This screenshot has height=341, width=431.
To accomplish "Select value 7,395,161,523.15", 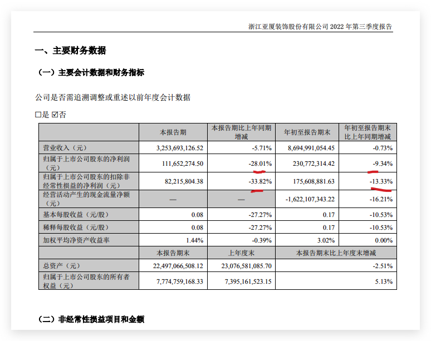I will [248, 281].
